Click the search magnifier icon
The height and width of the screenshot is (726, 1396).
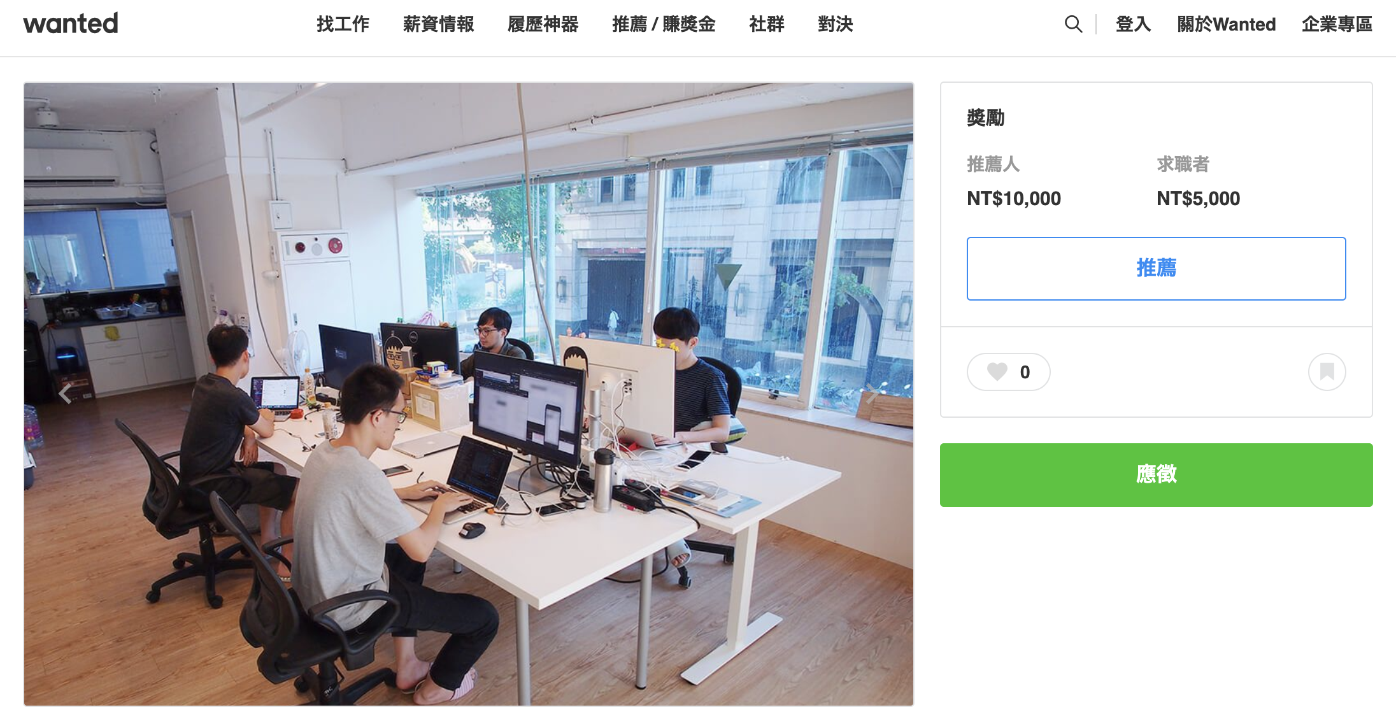click(1073, 24)
